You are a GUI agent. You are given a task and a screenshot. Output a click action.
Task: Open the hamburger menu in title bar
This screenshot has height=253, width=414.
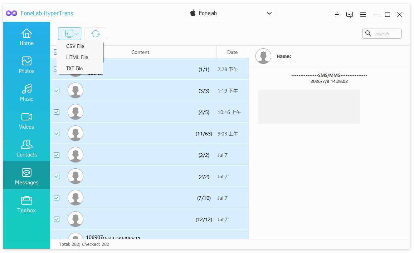tap(363, 15)
